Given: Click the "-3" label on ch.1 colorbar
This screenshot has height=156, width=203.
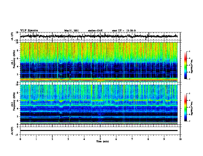Looking at the screenshot, I should tap(189, 51).
